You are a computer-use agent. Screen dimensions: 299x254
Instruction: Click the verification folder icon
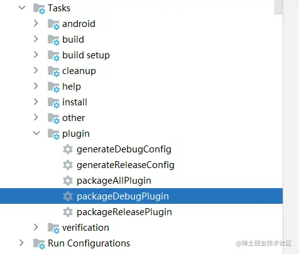pyautogui.click(x=53, y=228)
